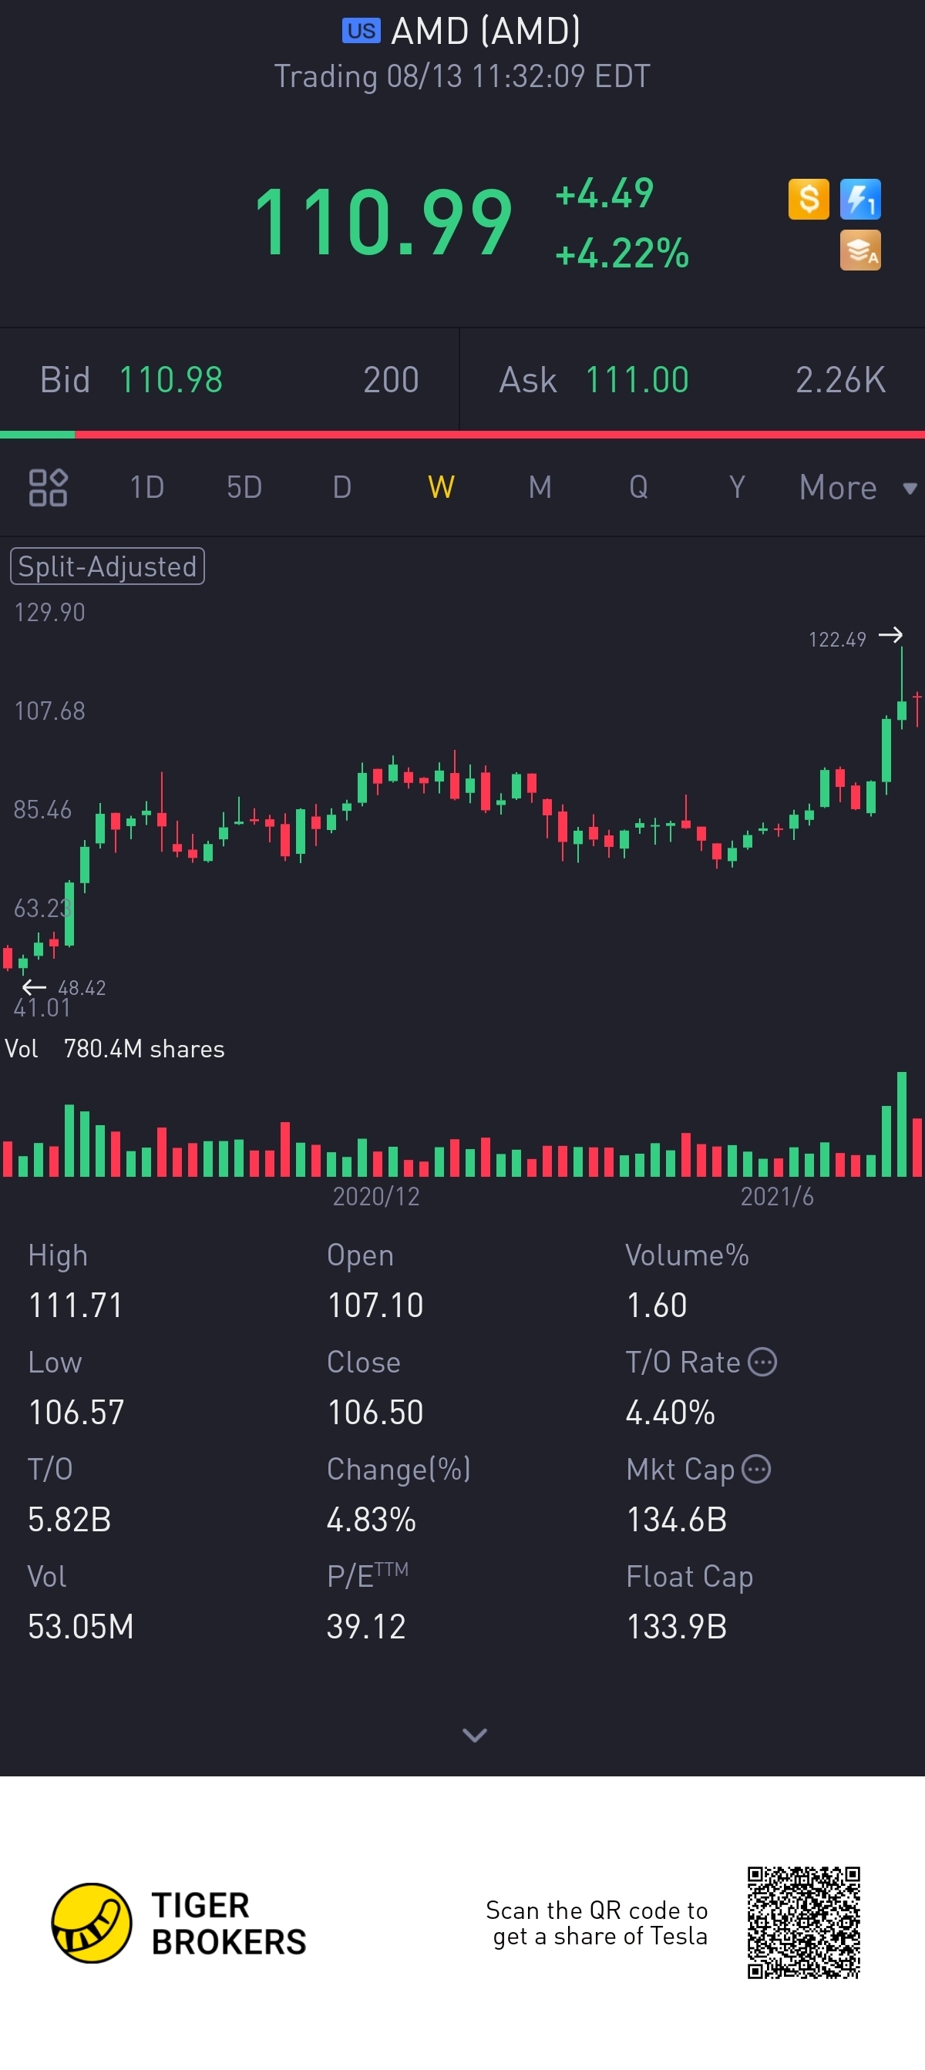The height and width of the screenshot is (2070, 925).
Task: Tap the +4.49 price change
Action: pyautogui.click(x=604, y=193)
